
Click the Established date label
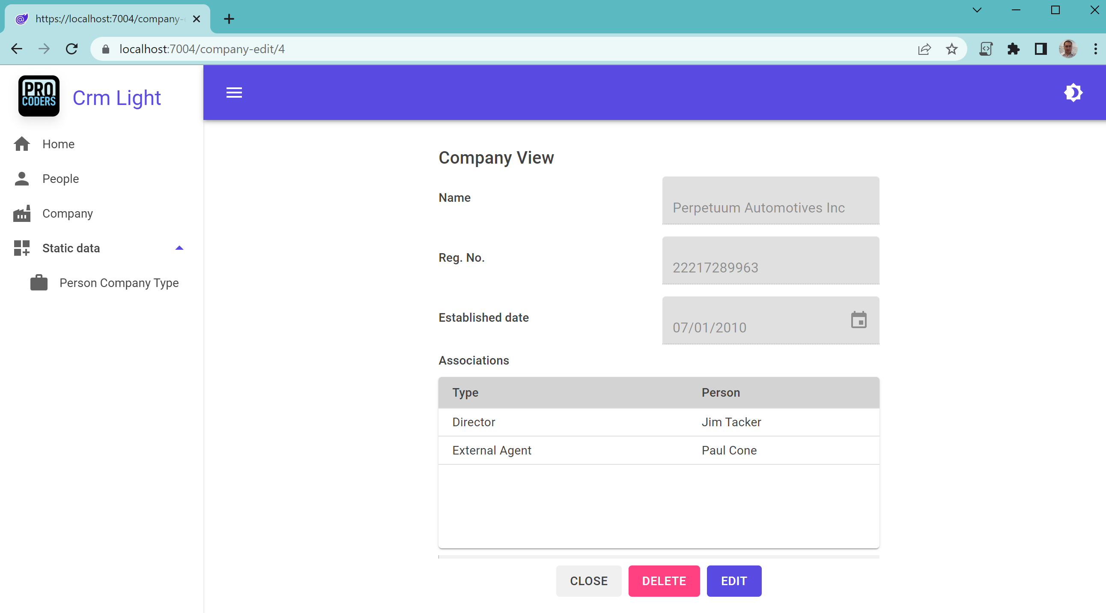tap(483, 317)
